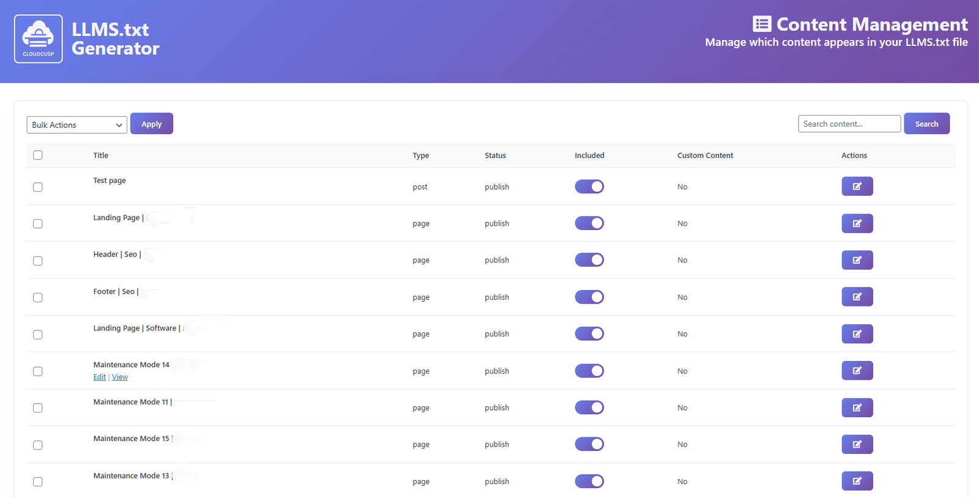Open edit icon for Footer Seo row
The height and width of the screenshot is (498, 979).
[857, 297]
